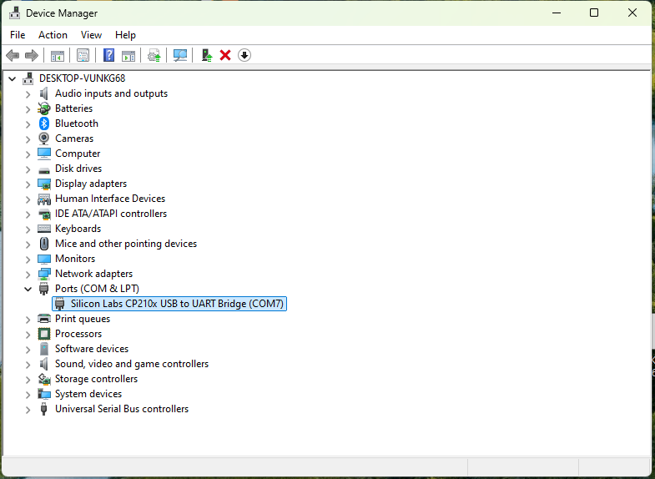The width and height of the screenshot is (655, 479).
Task: Maximize the Device Manager window
Action: (594, 13)
